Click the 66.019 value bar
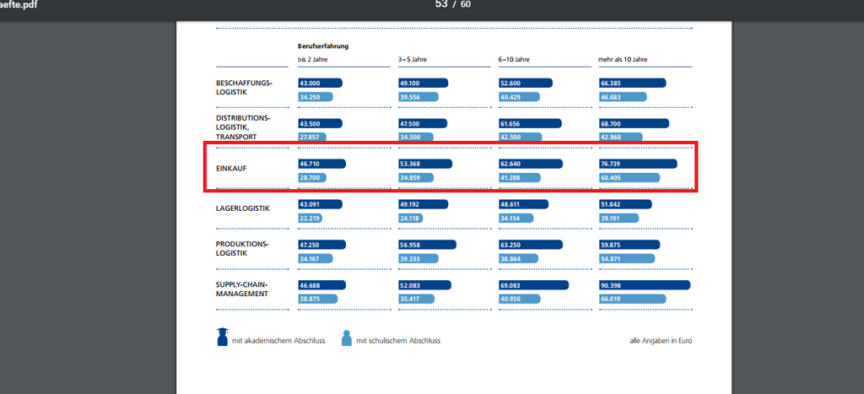The height and width of the screenshot is (394, 864). point(633,298)
